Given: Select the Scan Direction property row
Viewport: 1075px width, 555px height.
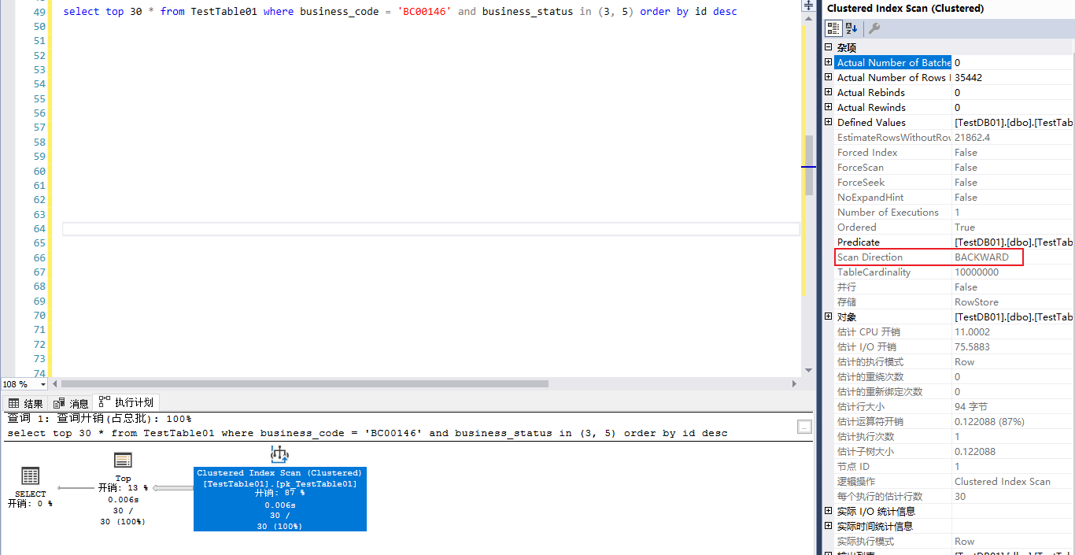Looking at the screenshot, I should (x=893, y=257).
